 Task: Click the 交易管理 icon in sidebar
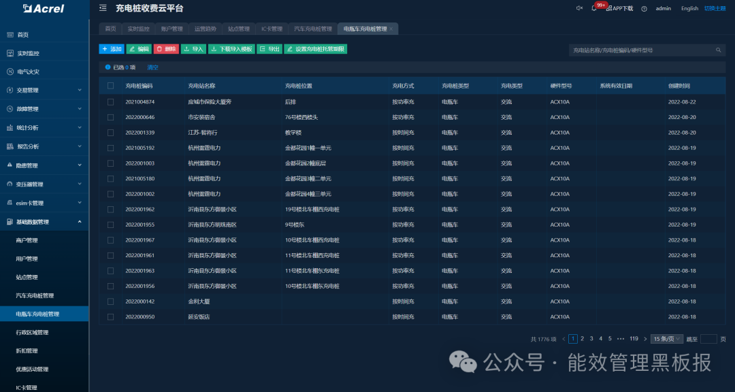pyautogui.click(x=10, y=90)
